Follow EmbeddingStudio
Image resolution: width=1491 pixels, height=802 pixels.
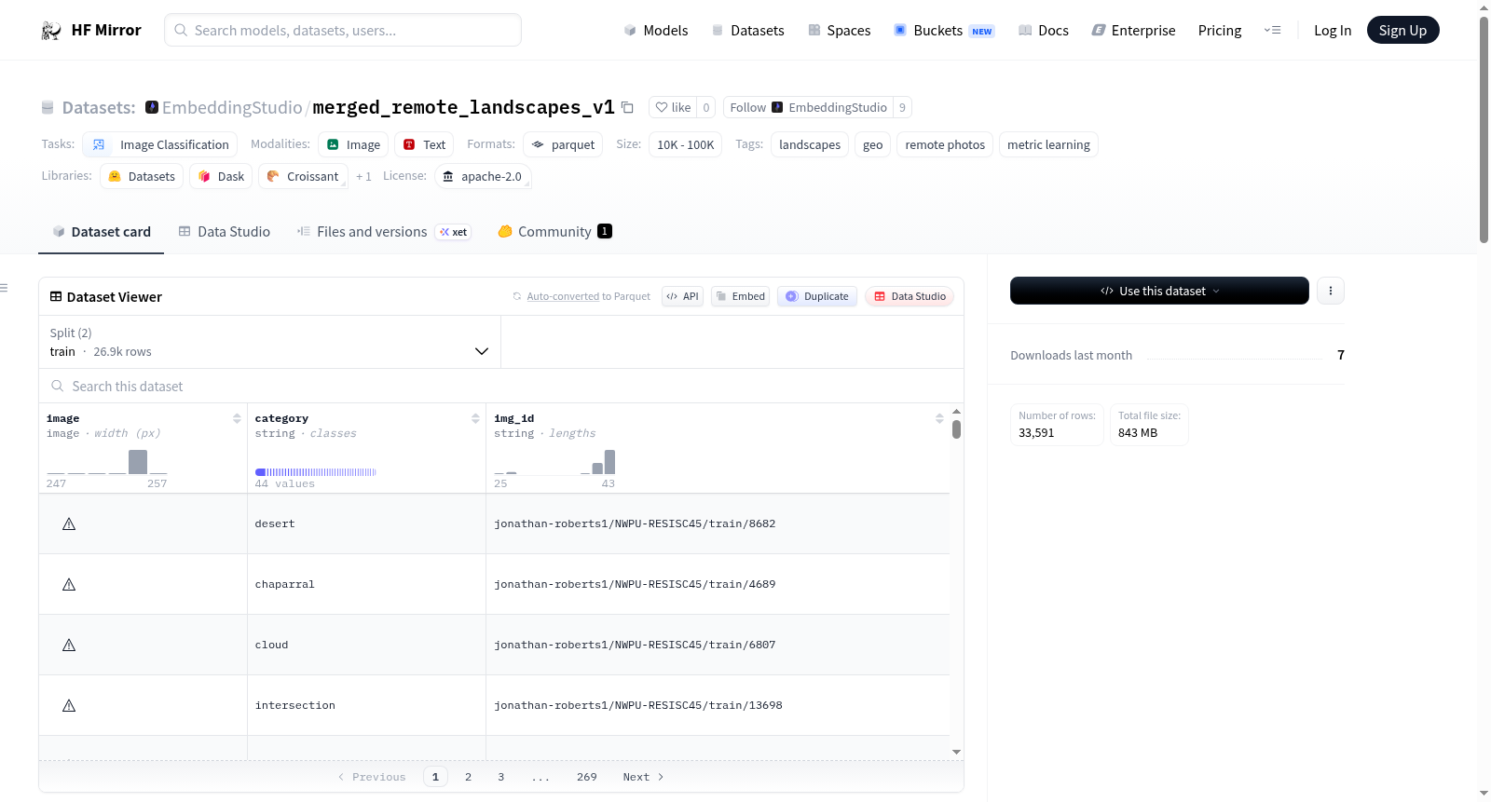click(808, 108)
